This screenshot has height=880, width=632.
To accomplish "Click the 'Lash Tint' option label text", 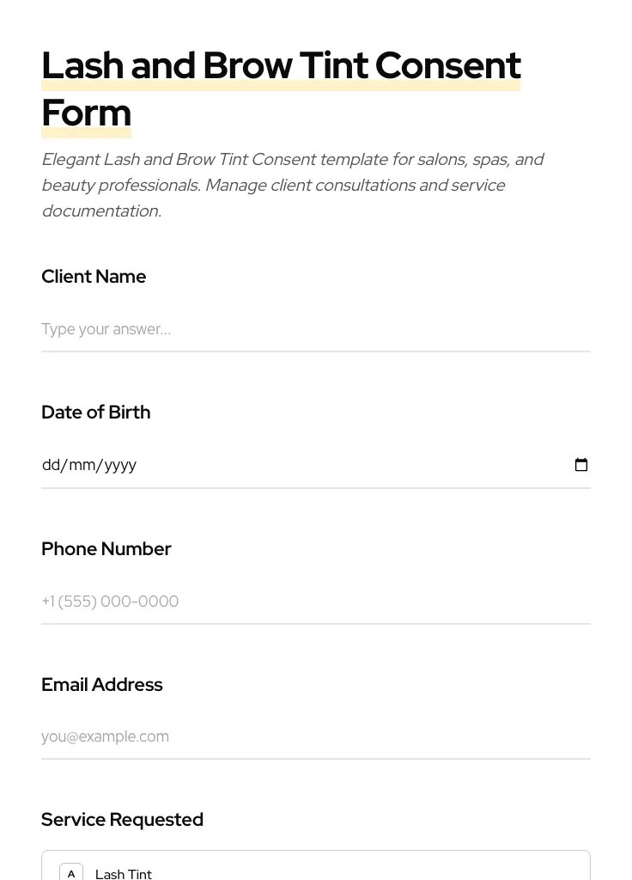I will [x=124, y=874].
